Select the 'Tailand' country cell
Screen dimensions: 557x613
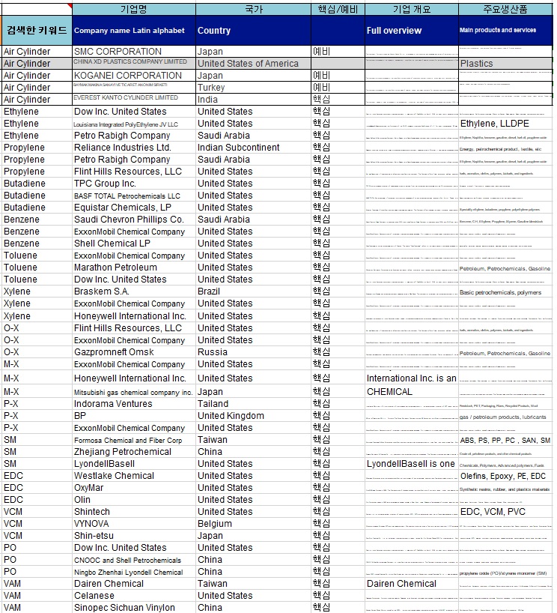click(254, 404)
